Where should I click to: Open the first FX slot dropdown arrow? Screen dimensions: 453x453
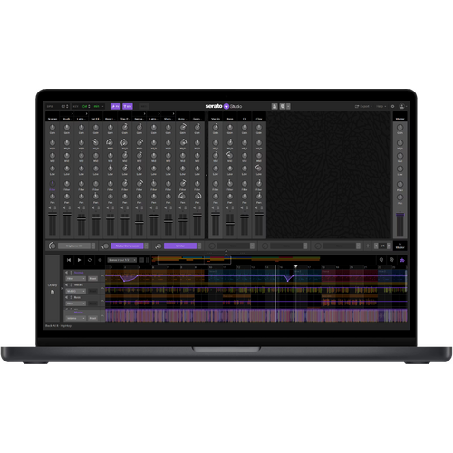[93, 246]
